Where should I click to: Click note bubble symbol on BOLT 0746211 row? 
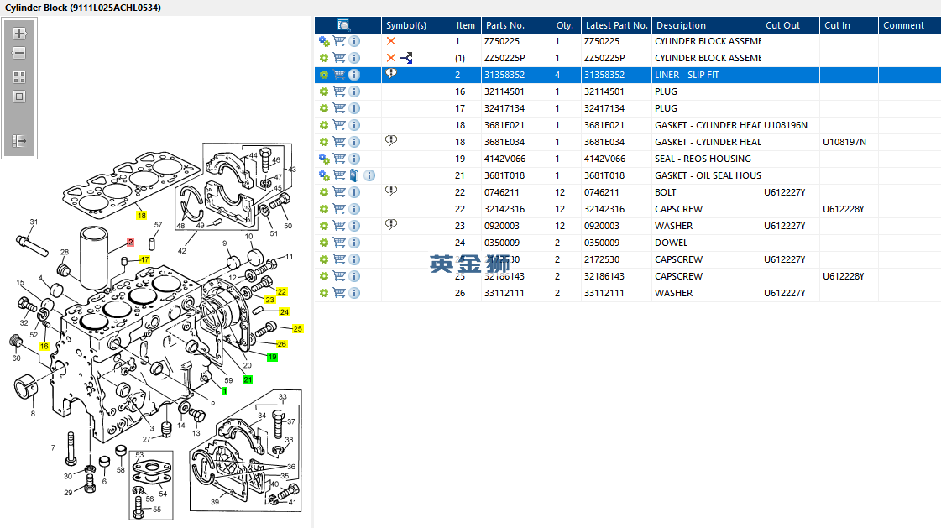coord(390,191)
